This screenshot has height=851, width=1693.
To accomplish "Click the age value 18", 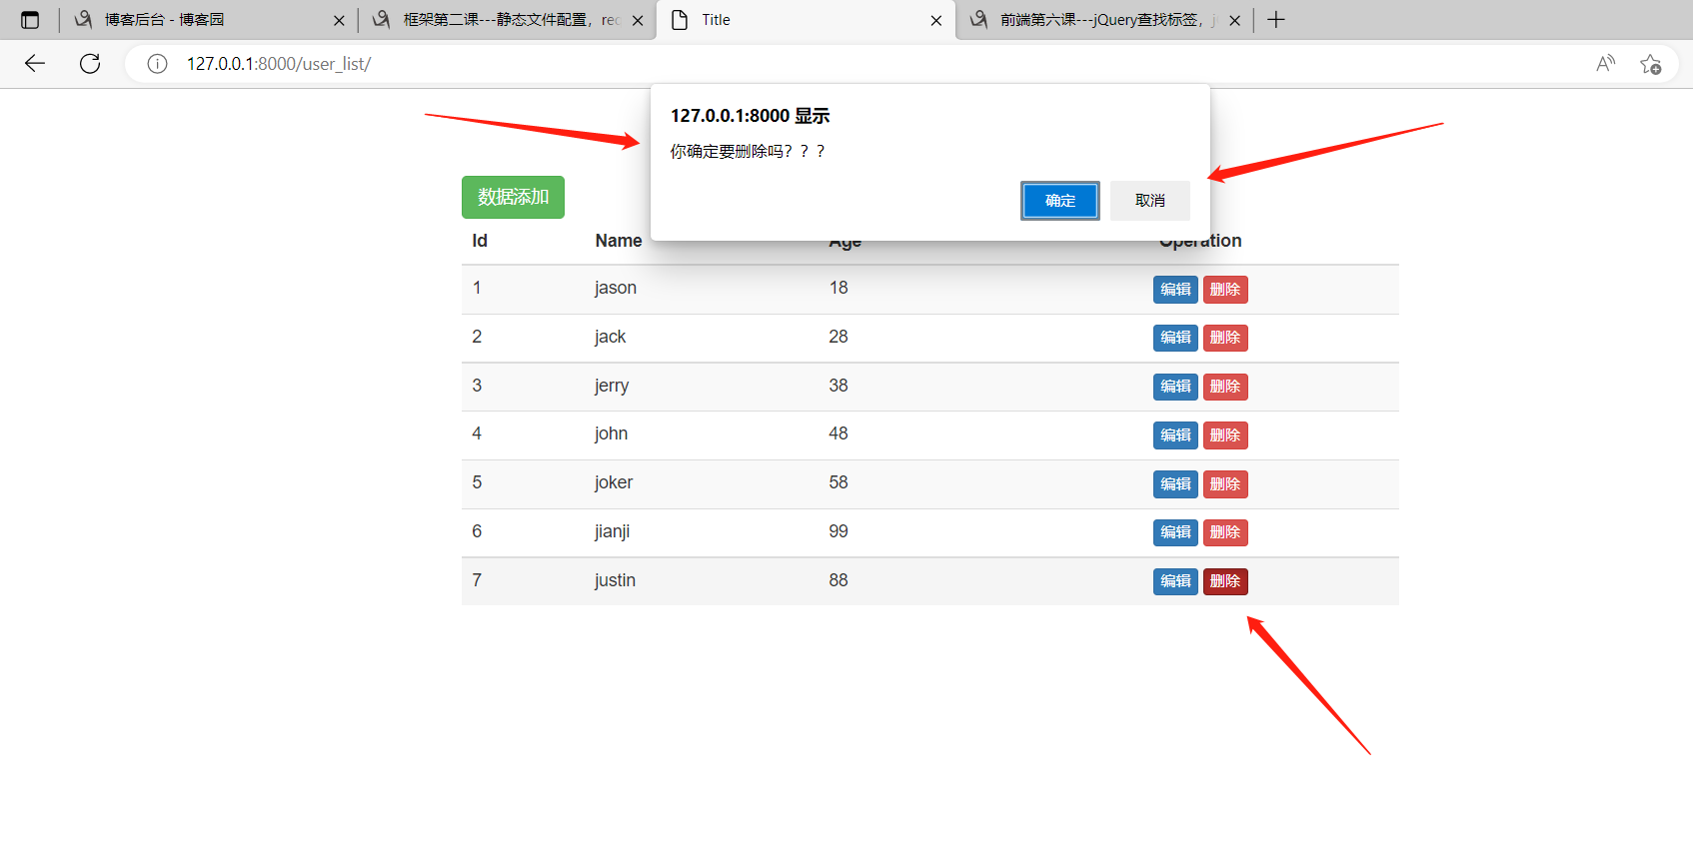I will point(839,288).
